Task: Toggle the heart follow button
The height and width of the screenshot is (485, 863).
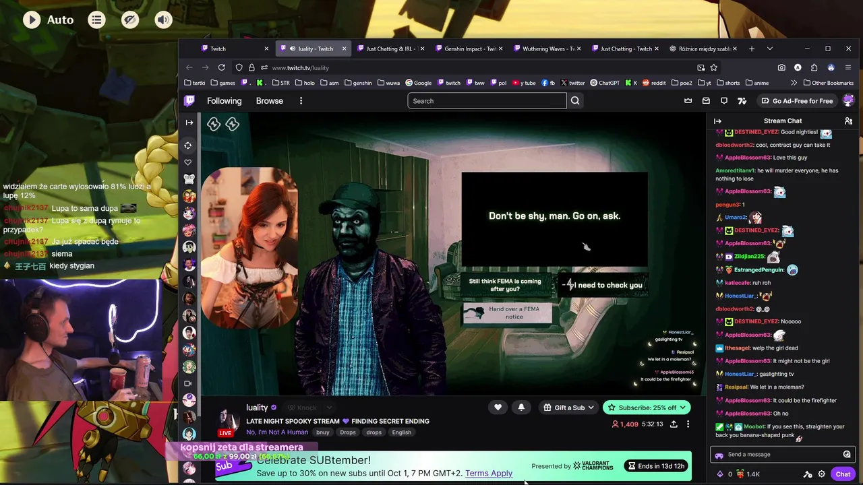Action: pos(498,408)
